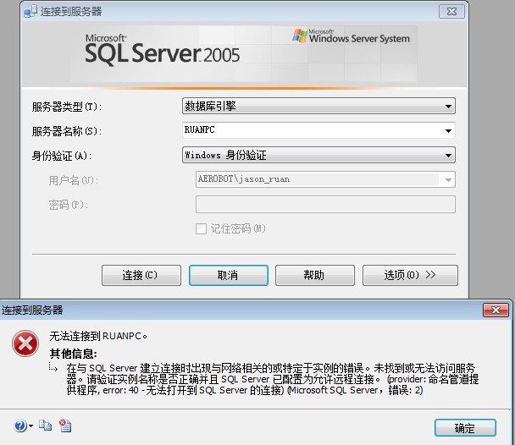Close the Connect to Server dialog window
The height and width of the screenshot is (445, 515).
click(452, 12)
